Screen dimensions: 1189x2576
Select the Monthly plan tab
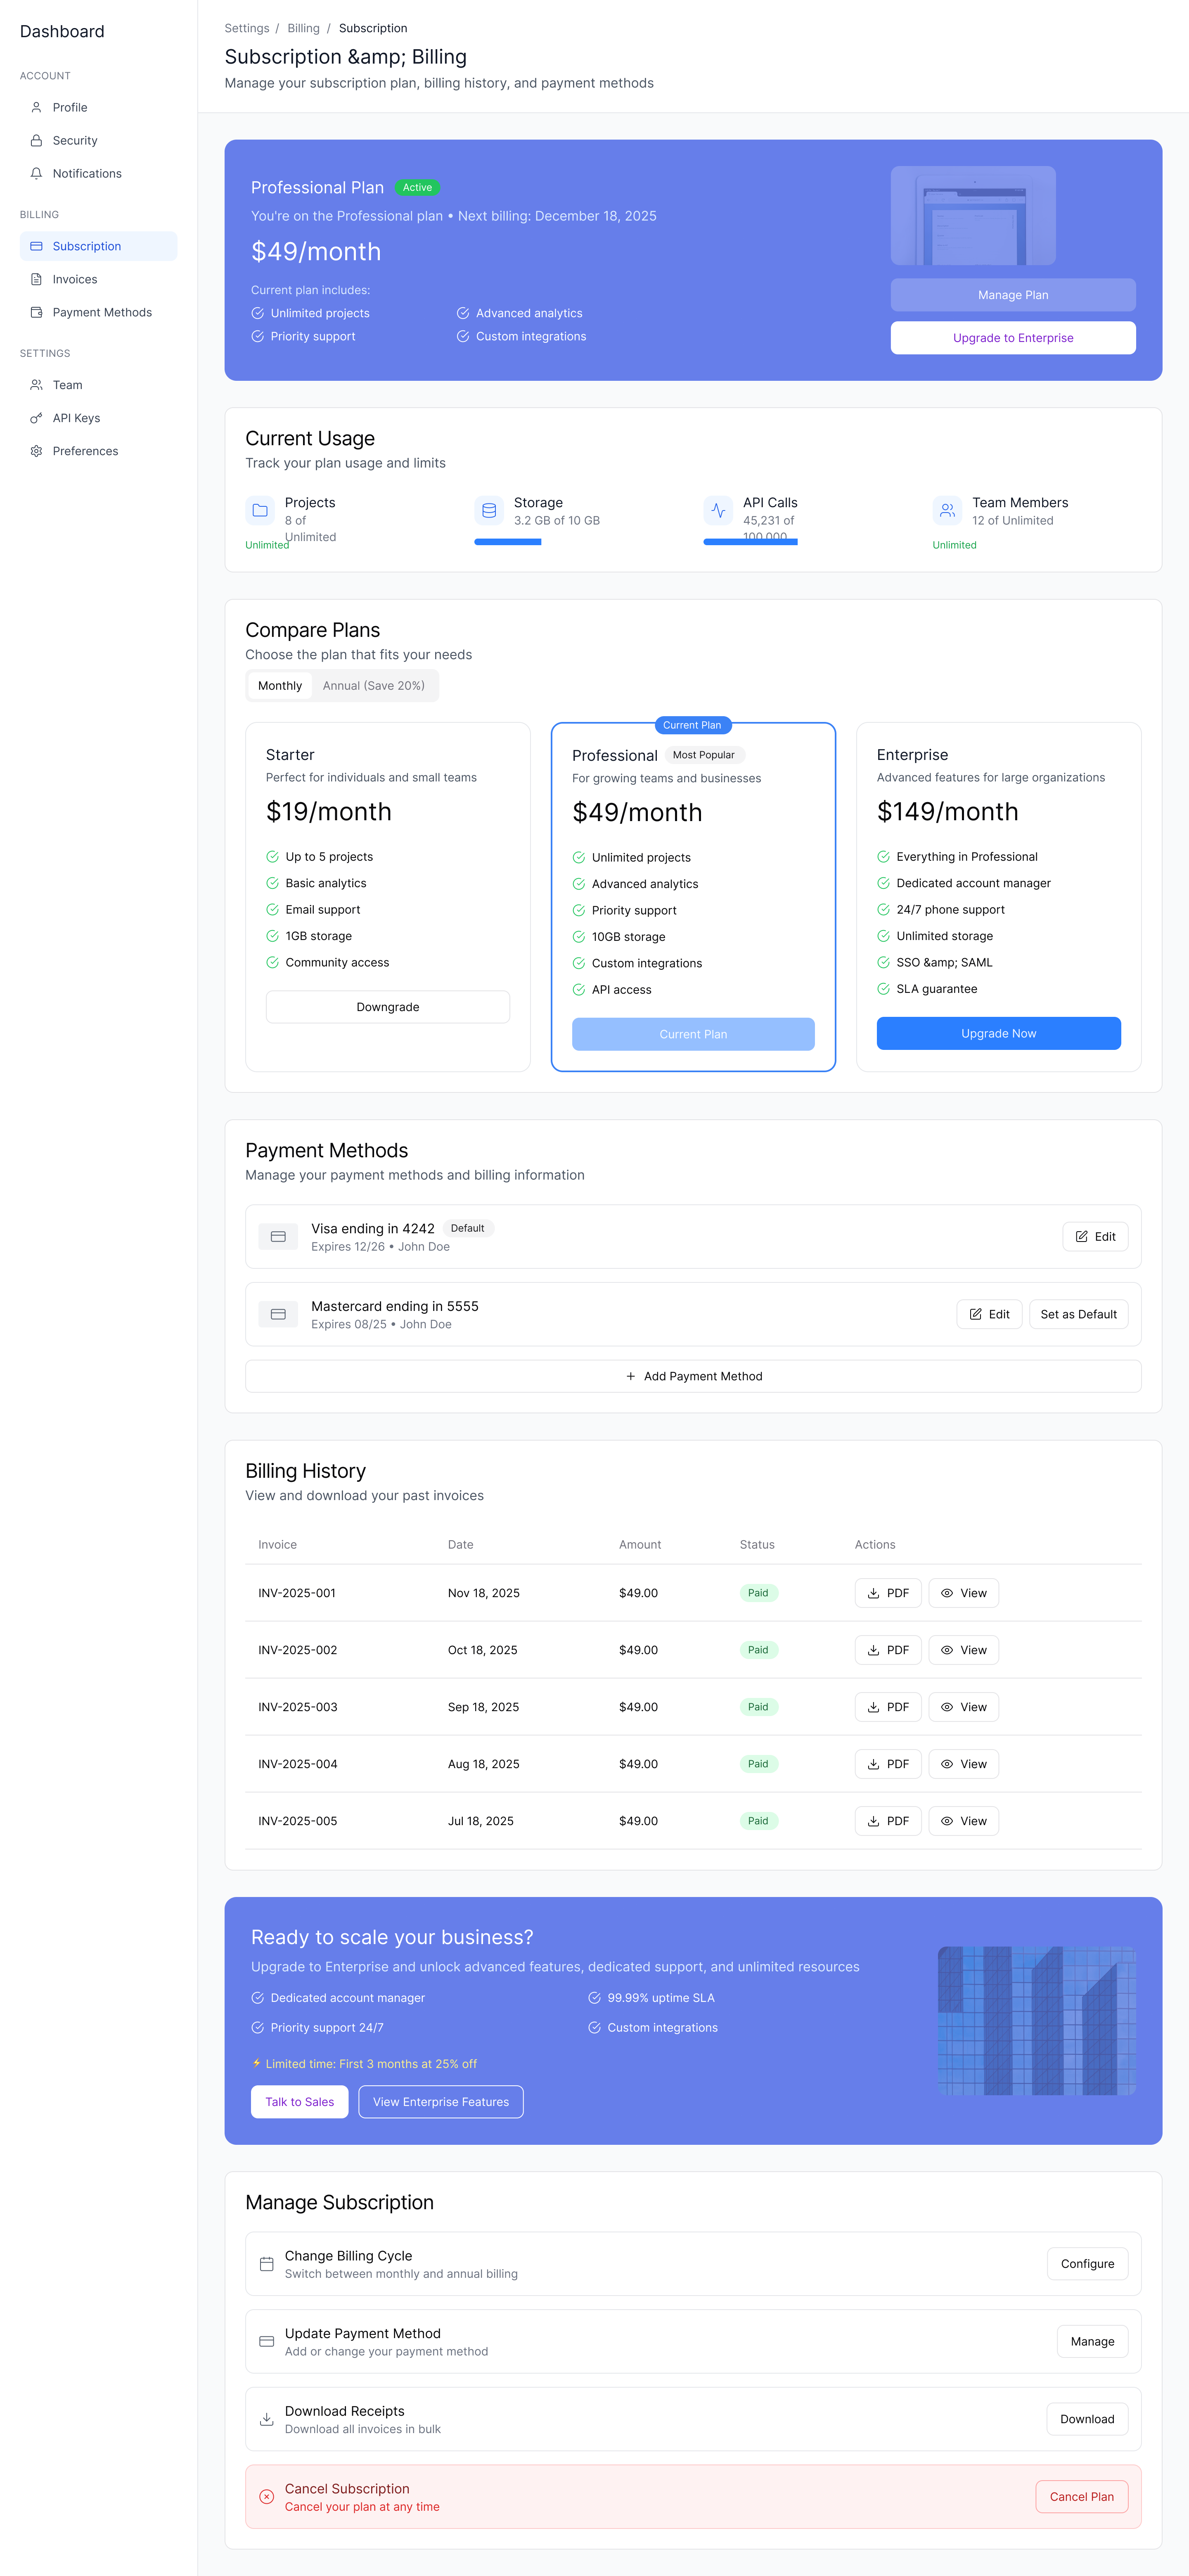click(279, 686)
